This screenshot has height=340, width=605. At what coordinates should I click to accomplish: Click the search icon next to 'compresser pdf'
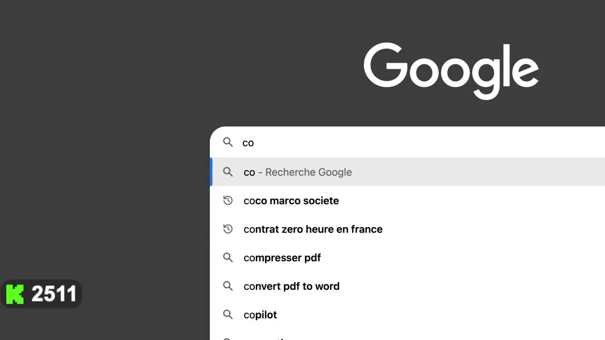pyautogui.click(x=228, y=258)
